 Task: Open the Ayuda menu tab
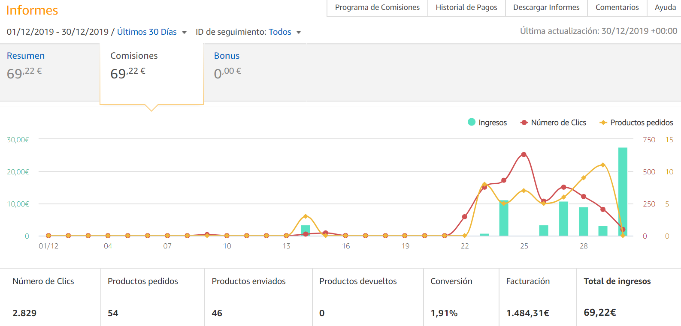click(665, 8)
